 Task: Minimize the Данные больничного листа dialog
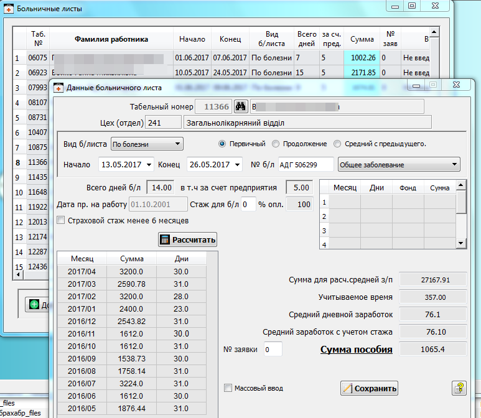tap(416, 85)
